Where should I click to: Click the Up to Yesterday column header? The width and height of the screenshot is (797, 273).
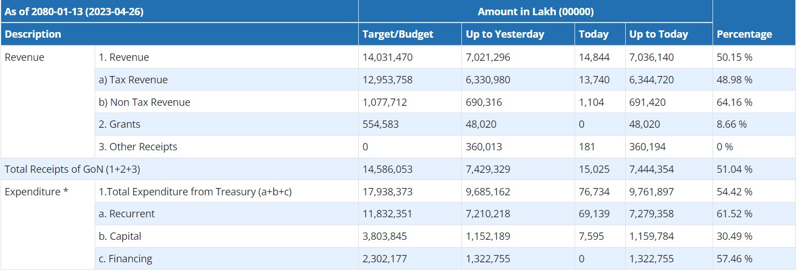click(x=505, y=34)
